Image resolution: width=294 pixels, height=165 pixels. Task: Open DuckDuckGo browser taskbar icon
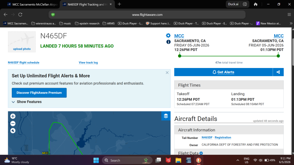[198, 160]
